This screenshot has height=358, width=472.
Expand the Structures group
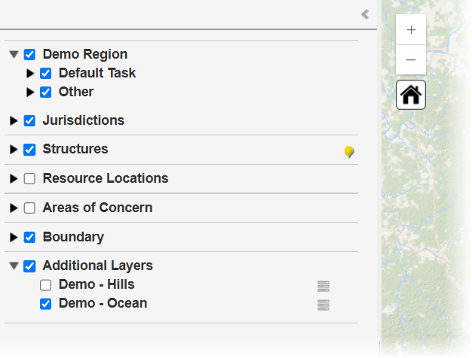(x=14, y=150)
